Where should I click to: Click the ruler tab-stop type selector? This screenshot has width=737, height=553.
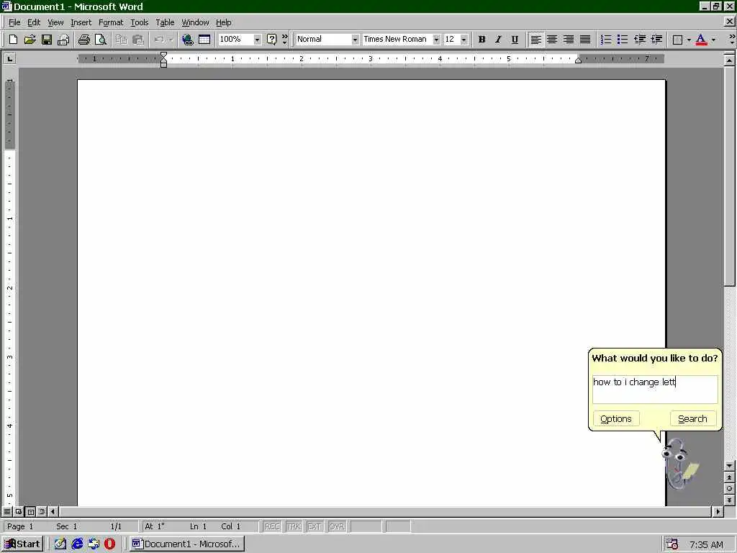[x=10, y=59]
